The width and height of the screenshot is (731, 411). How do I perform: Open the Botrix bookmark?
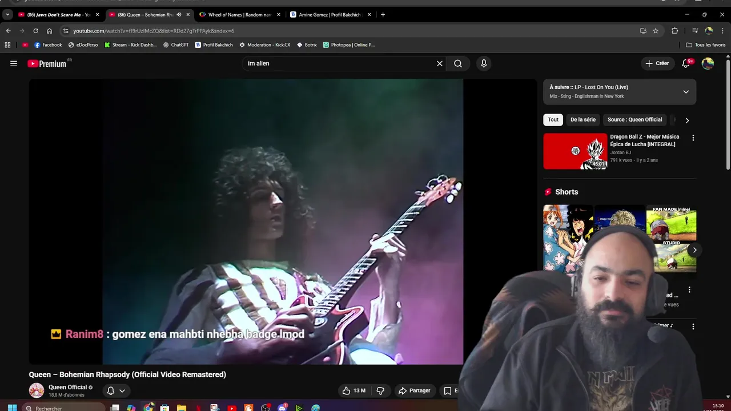tap(307, 45)
